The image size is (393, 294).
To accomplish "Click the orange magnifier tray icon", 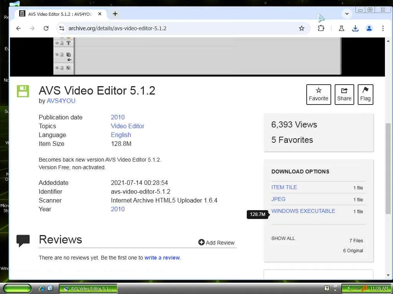I will (x=365, y=288).
